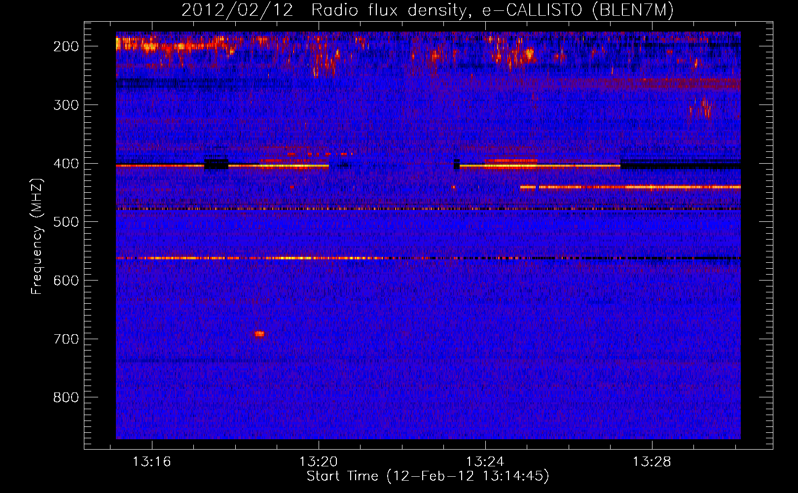Click the 13:28 time tick label
Screen dimensions: 798x493
(x=652, y=462)
